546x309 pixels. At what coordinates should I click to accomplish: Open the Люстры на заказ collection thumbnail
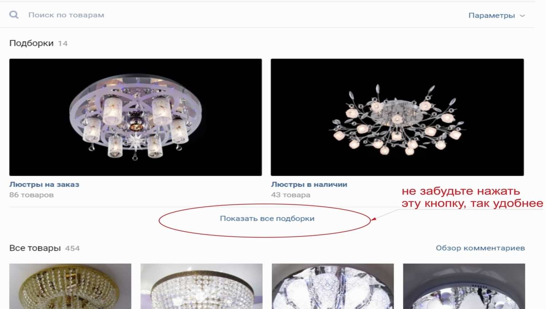point(135,117)
